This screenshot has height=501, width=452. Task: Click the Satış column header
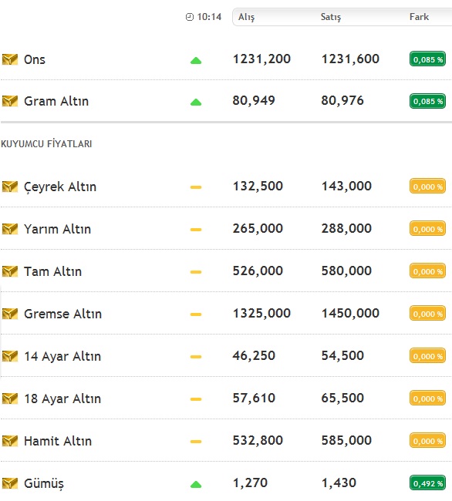click(331, 17)
